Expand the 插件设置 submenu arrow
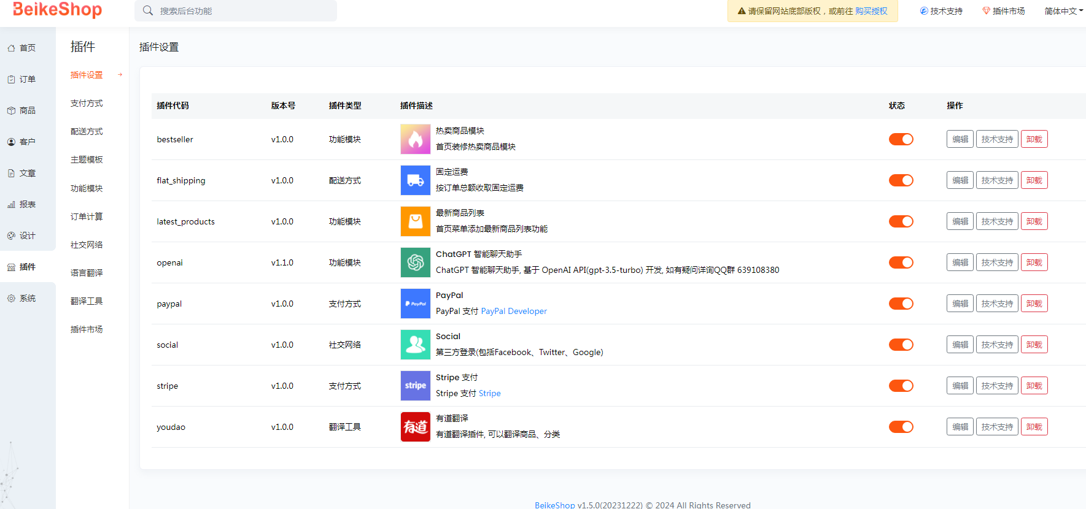Viewport: 1086px width, 509px height. [x=120, y=75]
